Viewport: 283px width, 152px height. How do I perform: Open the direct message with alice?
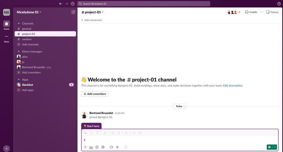pos(45,57)
